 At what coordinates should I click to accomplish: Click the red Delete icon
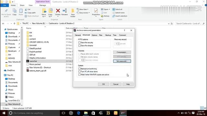pyautogui.click(x=58, y=11)
